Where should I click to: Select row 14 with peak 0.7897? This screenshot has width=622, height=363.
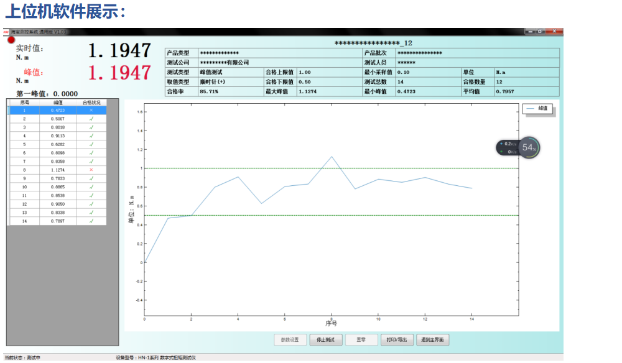(58, 221)
